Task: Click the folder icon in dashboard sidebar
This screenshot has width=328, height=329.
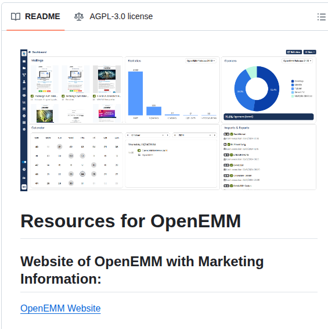Action: 24,68
